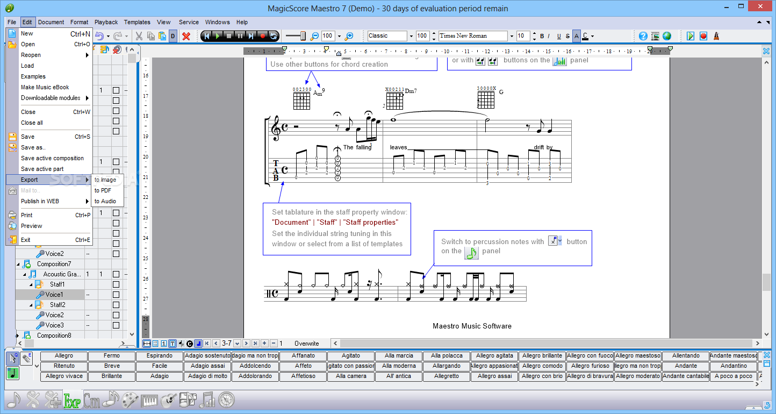Open the Expressions (Exp) panel icon
776x414 pixels.
click(71, 400)
